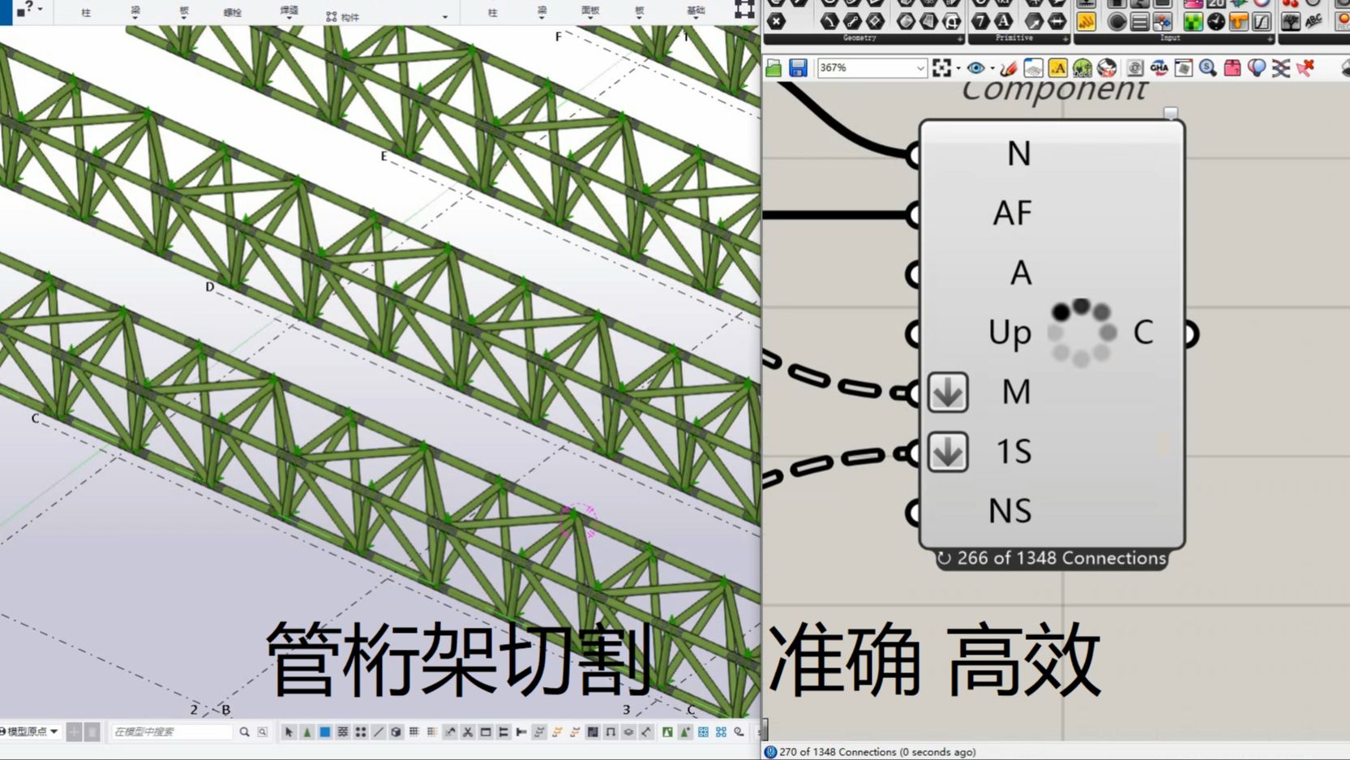Click the grid line label D
Viewport: 1350px width, 760px height.
210,286
